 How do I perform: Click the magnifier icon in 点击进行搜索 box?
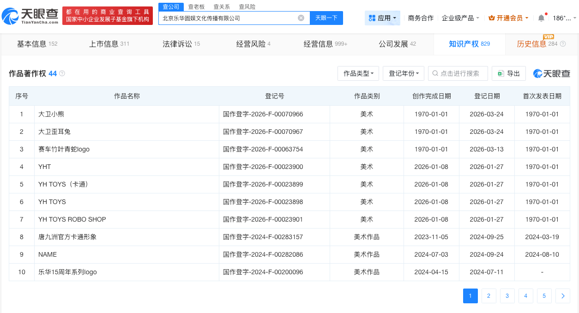point(434,73)
